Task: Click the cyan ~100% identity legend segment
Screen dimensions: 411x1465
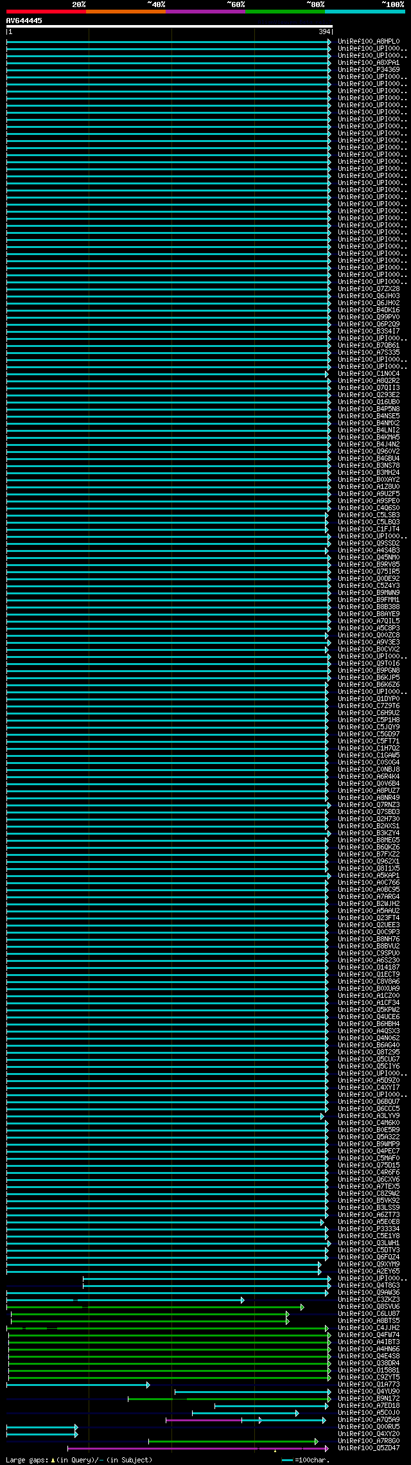Action: (x=365, y=12)
